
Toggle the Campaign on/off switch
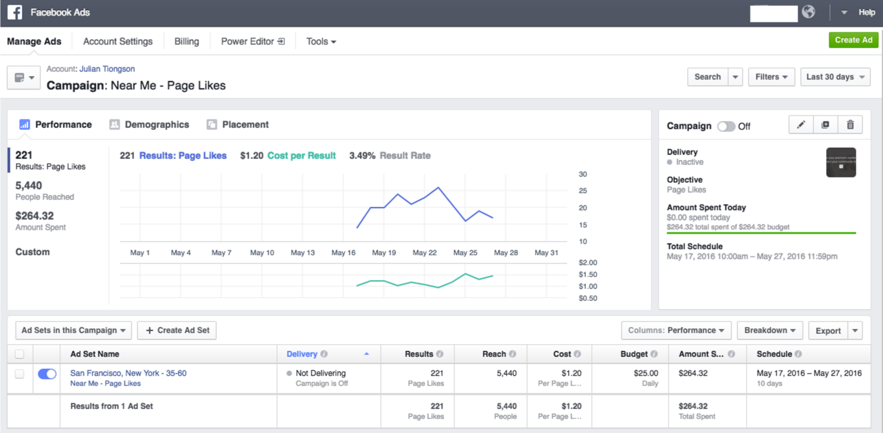726,126
